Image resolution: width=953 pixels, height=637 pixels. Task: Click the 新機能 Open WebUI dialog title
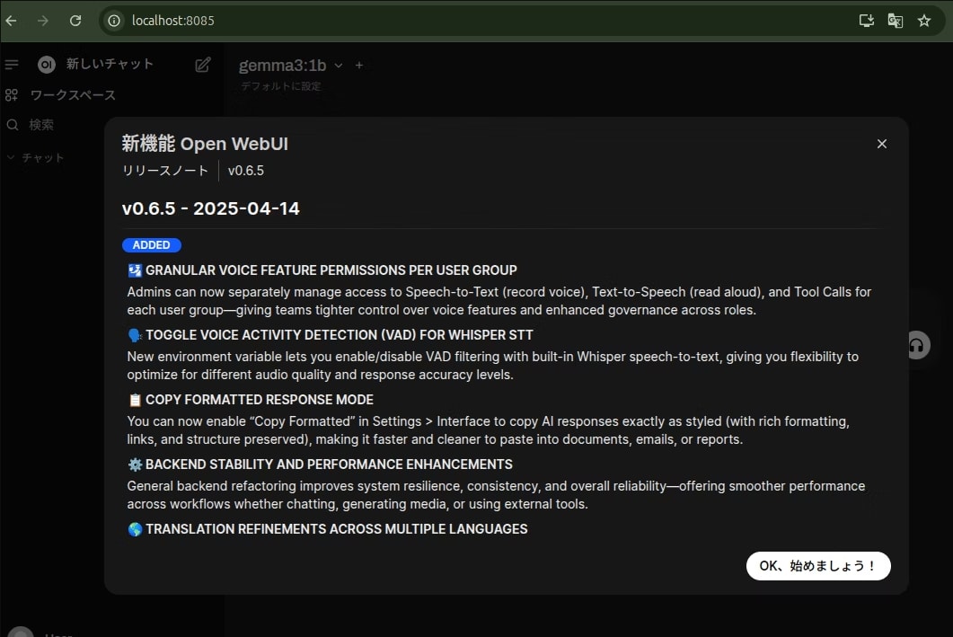point(205,144)
